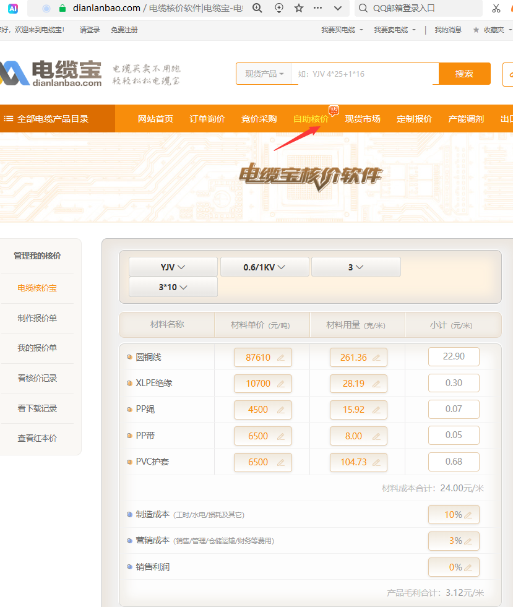
Task: Open the 我的消息 link
Action: coord(448,30)
